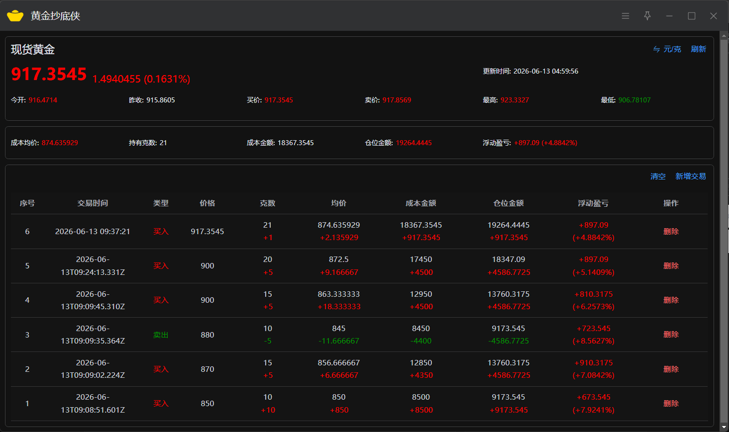Screen dimensions: 729x432
Task: Click summary 浮动盈亏 +897.09 (+4.8842%)
Action: point(546,143)
